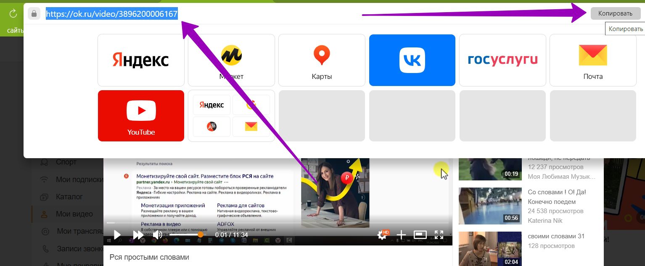The width and height of the screenshot is (645, 266).
Task: Click the 128 просмотров view count
Action: point(551,246)
